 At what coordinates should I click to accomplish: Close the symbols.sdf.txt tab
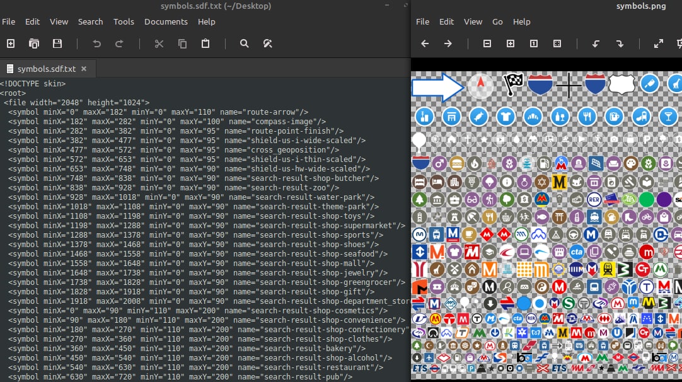coord(84,69)
